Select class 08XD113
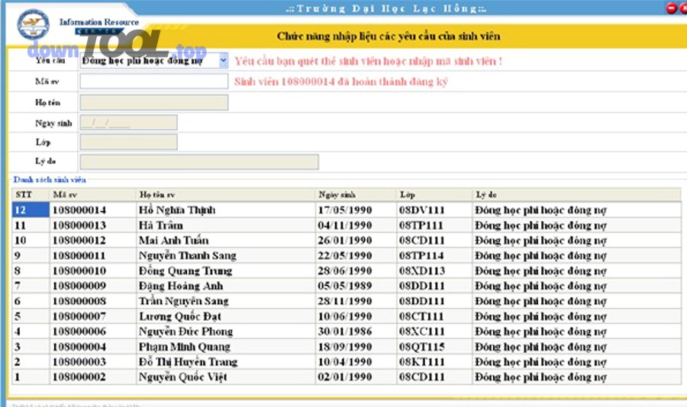This screenshot has width=687, height=407. [x=422, y=271]
